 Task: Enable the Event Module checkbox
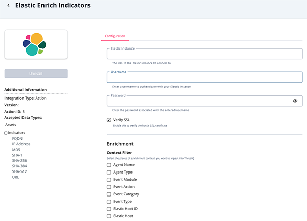tap(109, 180)
